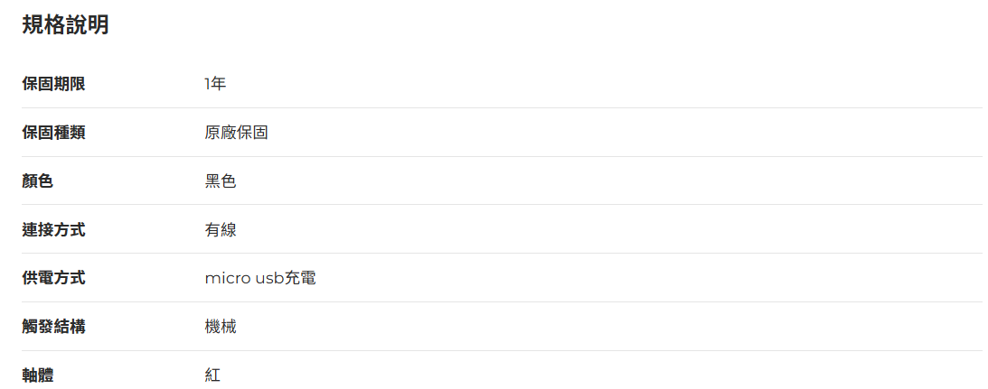Screen dimensions: 988x389
Task: Click the 顏色 label
Action: [38, 181]
